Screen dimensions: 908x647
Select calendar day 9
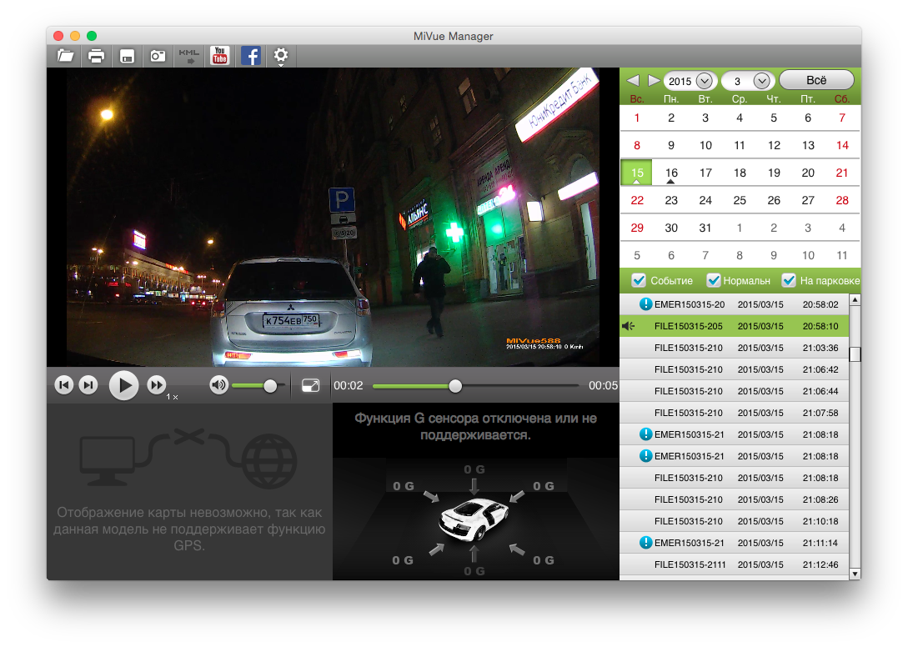pos(671,145)
